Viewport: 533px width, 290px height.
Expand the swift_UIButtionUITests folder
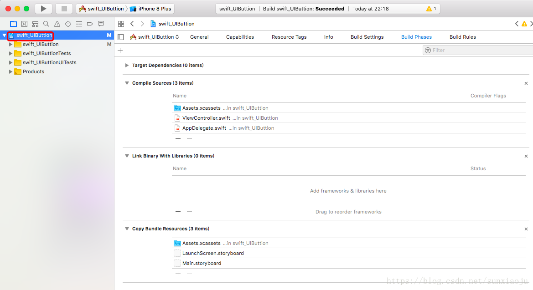tap(10, 62)
